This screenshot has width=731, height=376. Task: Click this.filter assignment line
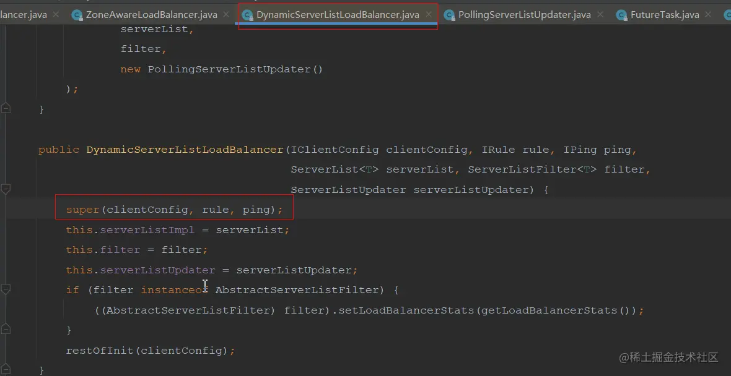tap(136, 250)
